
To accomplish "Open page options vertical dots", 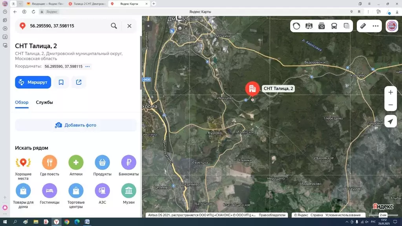I will (x=368, y=12).
